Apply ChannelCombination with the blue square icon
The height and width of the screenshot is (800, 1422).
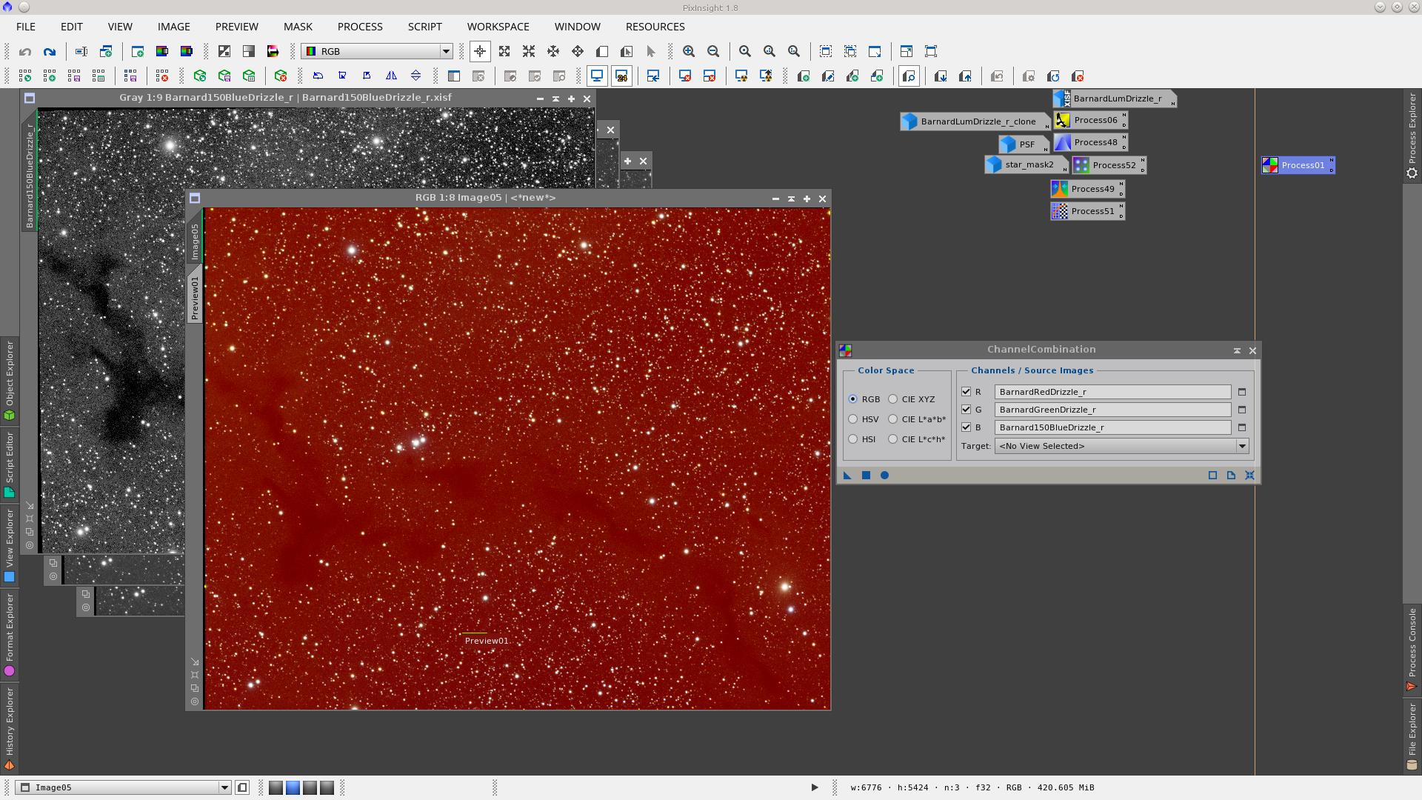point(866,476)
